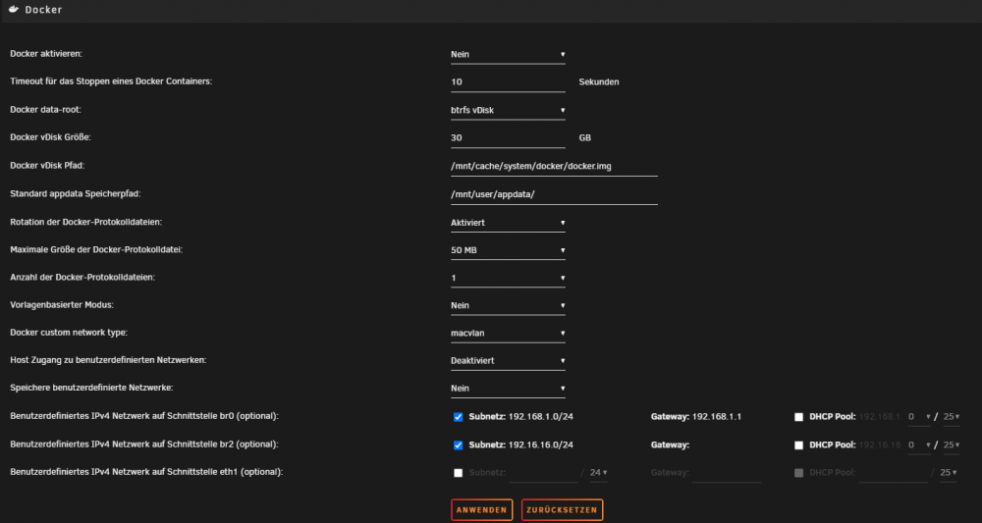Click the Gateway 192.168.1.1 value
Screen dimensions: 982x523
tap(717, 417)
